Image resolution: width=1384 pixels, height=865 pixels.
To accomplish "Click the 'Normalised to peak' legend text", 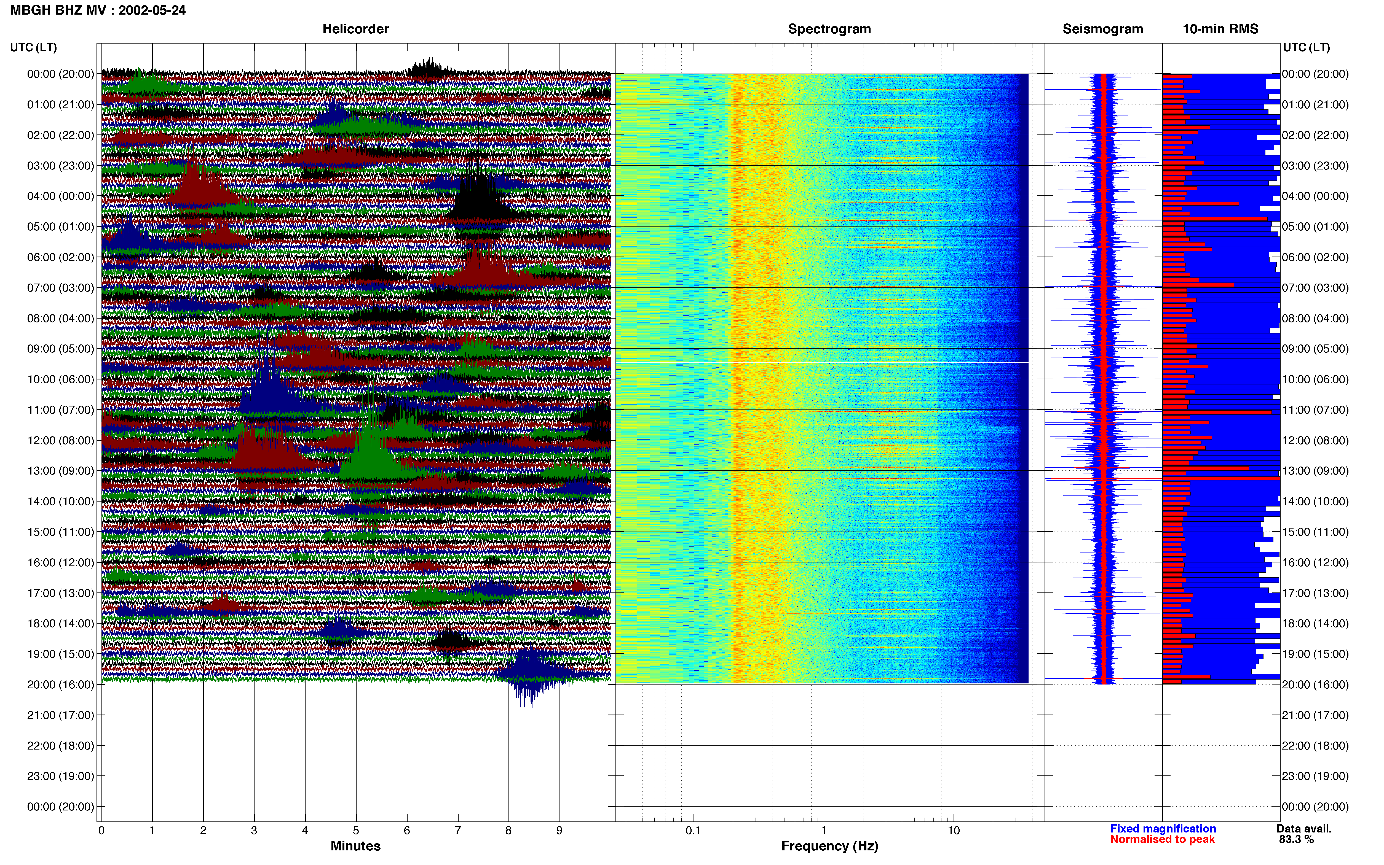I will click(1163, 839).
